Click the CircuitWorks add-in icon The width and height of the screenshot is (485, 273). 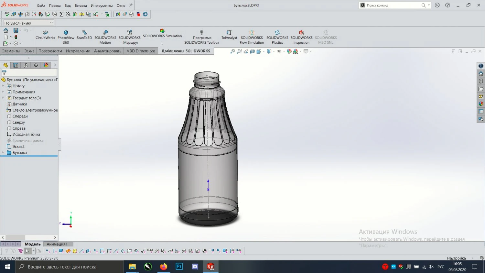[45, 35]
